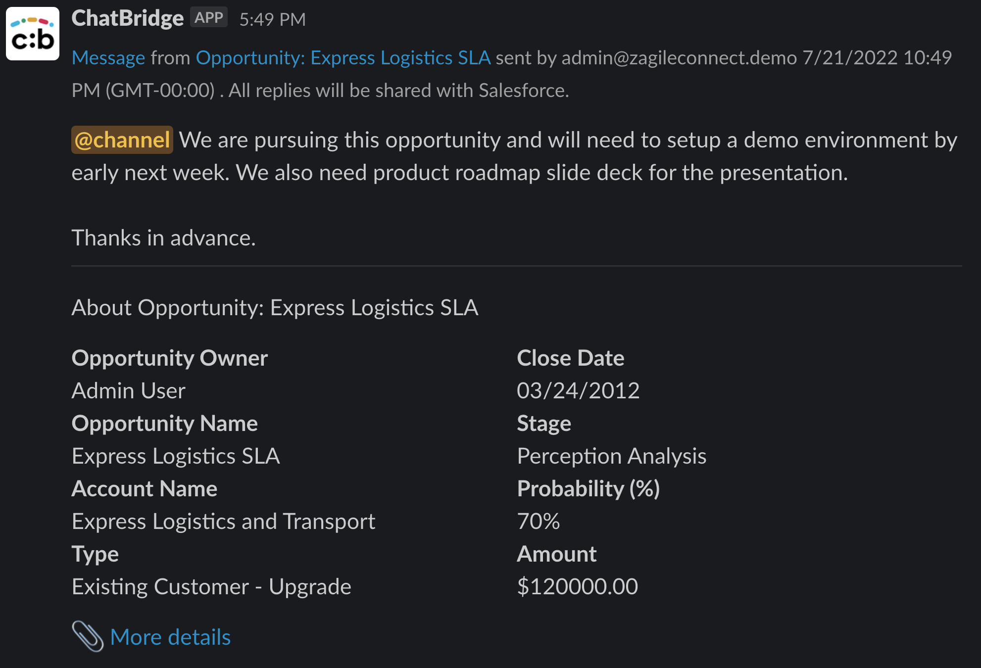This screenshot has height=668, width=981.
Task: Click the Admin User owner value
Action: click(128, 391)
